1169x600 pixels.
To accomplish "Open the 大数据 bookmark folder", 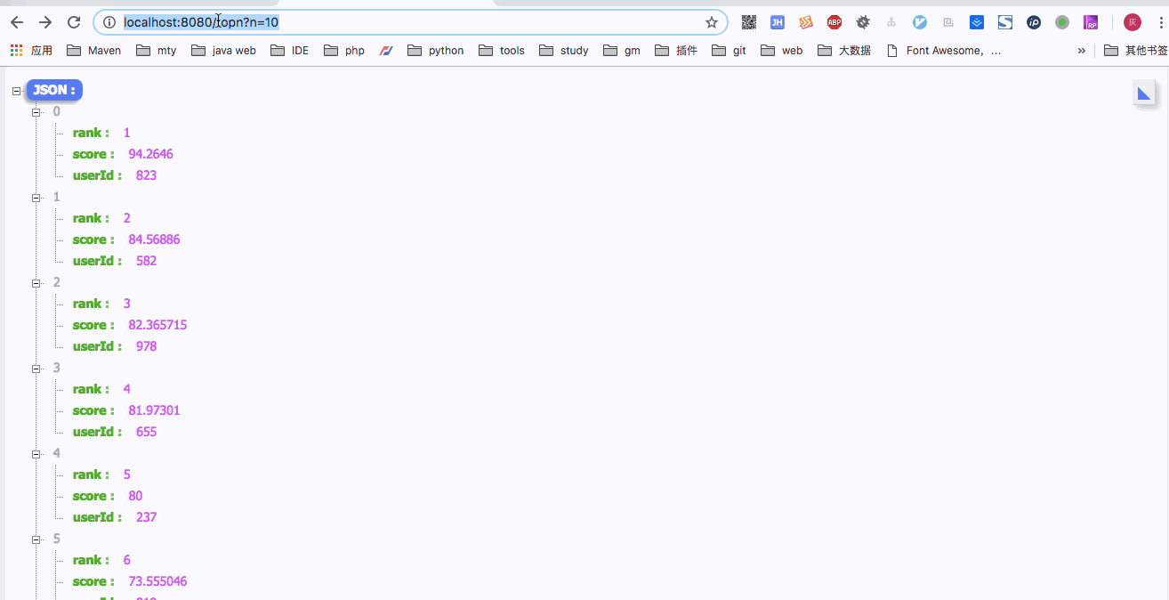I will [844, 51].
